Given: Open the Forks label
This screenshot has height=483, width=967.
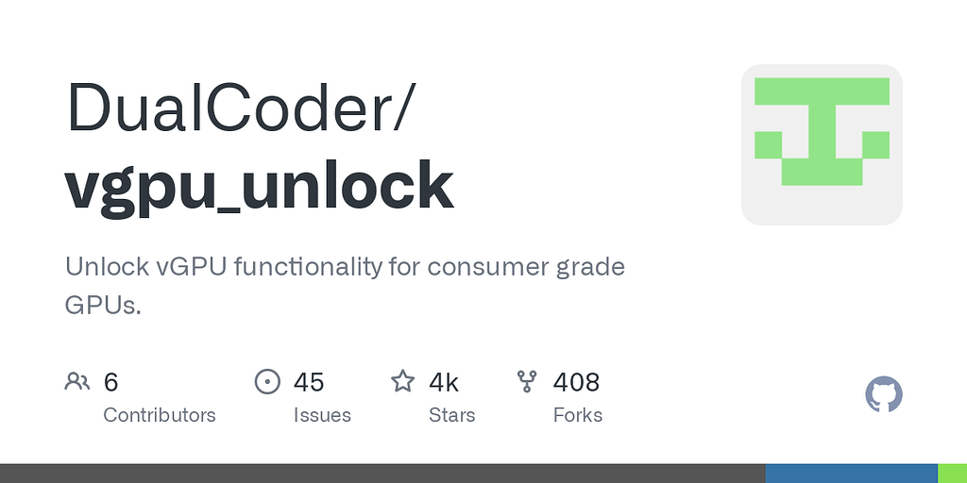Looking at the screenshot, I should (x=578, y=415).
